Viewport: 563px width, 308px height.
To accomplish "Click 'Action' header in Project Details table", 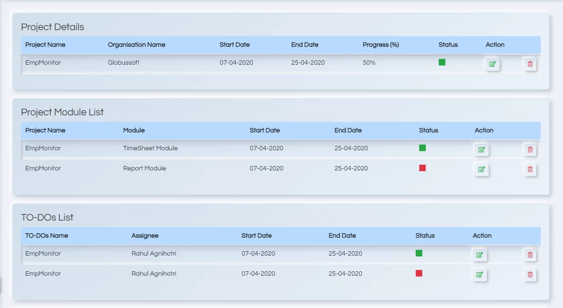I will click(x=495, y=45).
